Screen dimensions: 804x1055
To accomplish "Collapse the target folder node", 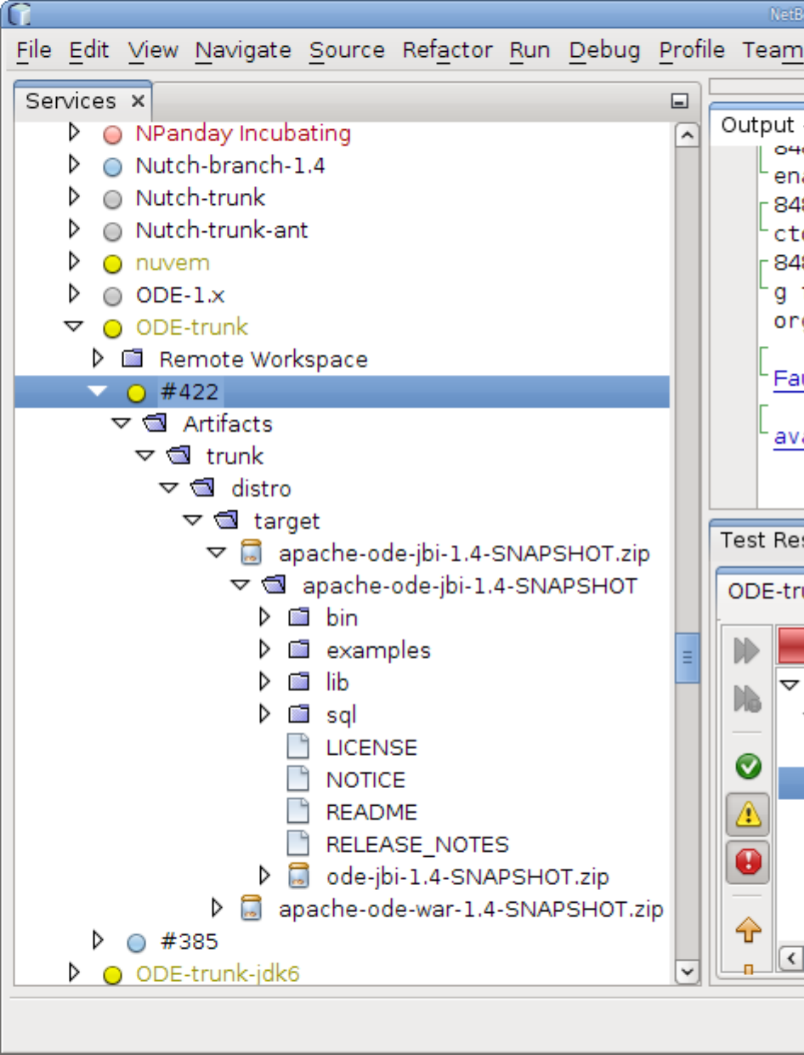I will tap(193, 520).
